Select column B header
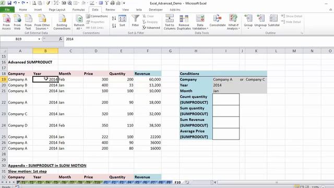This screenshot has width=334, height=188. coord(45,51)
